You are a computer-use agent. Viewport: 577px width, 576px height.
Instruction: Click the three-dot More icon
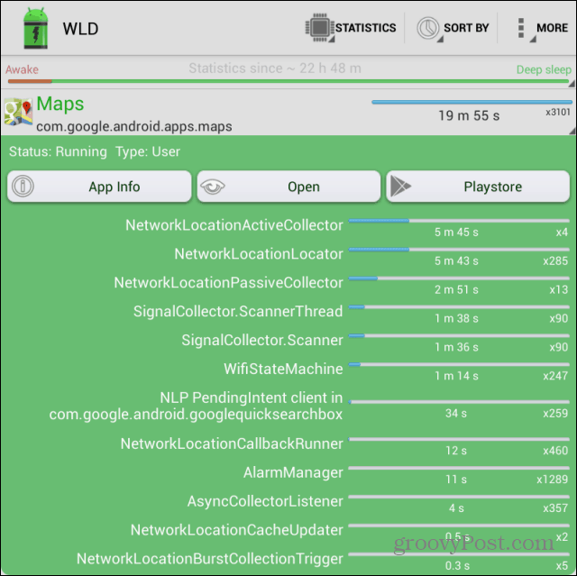coord(521,28)
